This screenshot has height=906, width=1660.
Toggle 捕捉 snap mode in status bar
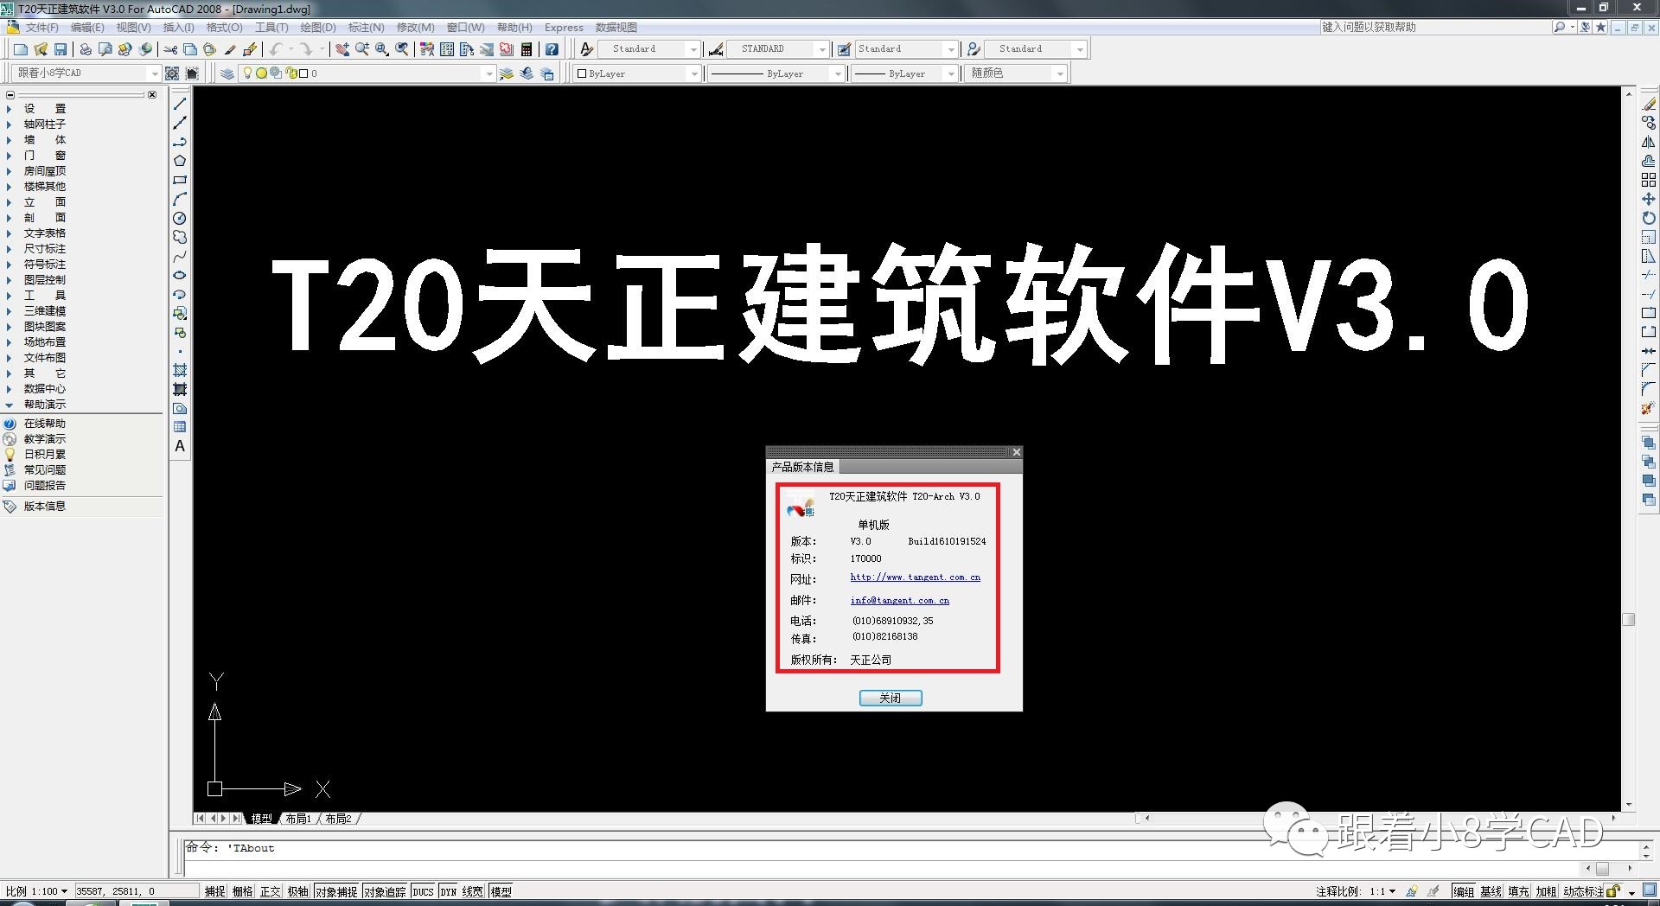tap(215, 891)
